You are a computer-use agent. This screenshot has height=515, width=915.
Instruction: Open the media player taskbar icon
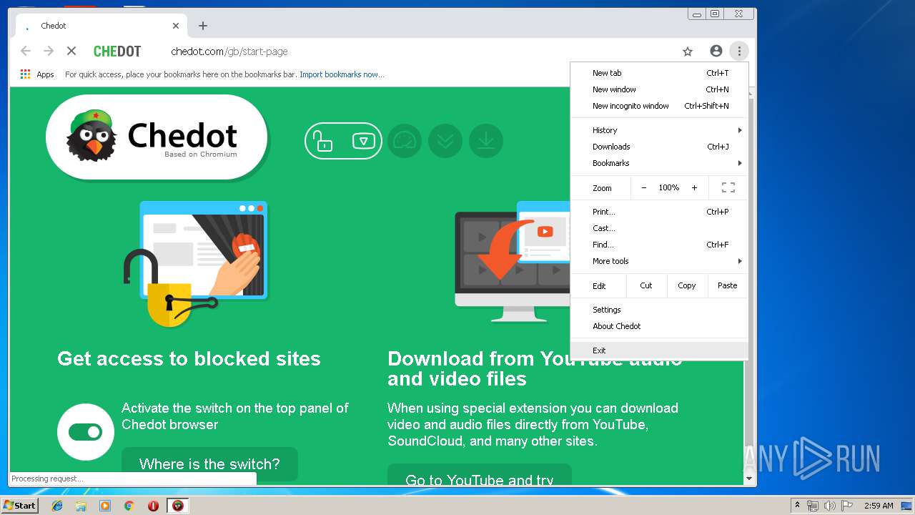[105, 506]
